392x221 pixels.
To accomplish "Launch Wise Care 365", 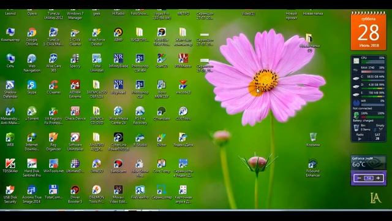I will [x=53, y=63].
